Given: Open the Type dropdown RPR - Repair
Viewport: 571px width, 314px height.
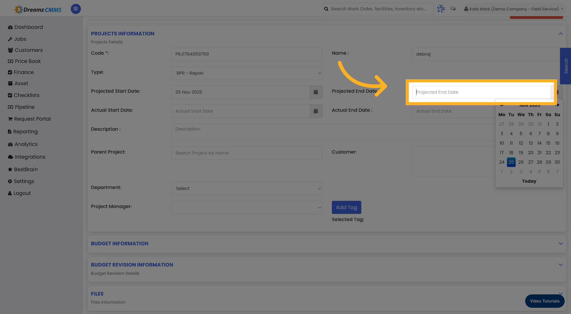Looking at the screenshot, I should click(247, 73).
